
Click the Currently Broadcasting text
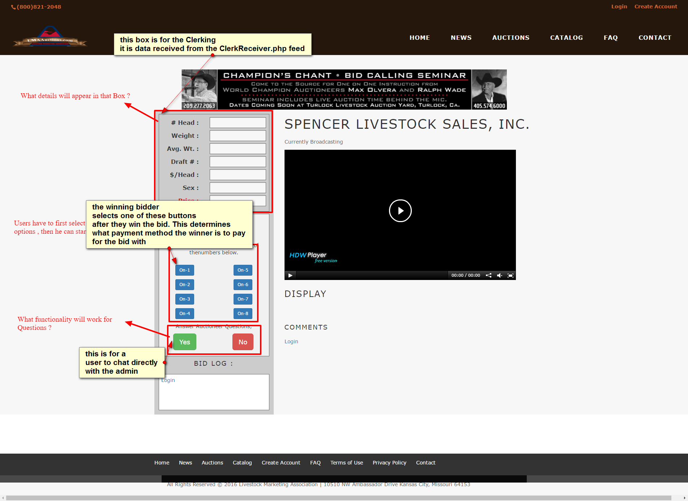(314, 142)
